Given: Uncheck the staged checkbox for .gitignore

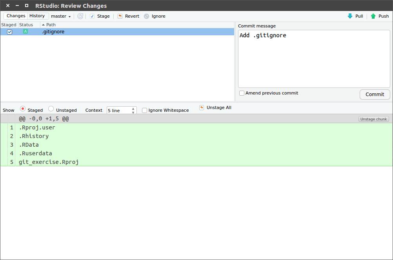Looking at the screenshot, I should coord(9,31).
